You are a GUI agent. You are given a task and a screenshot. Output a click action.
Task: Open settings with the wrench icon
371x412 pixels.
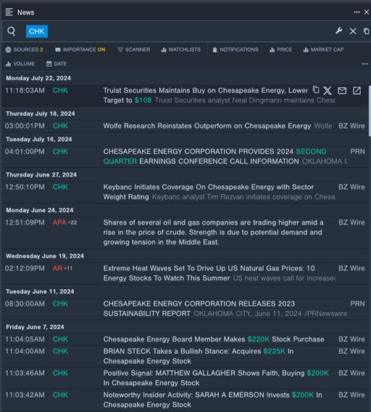pos(339,31)
